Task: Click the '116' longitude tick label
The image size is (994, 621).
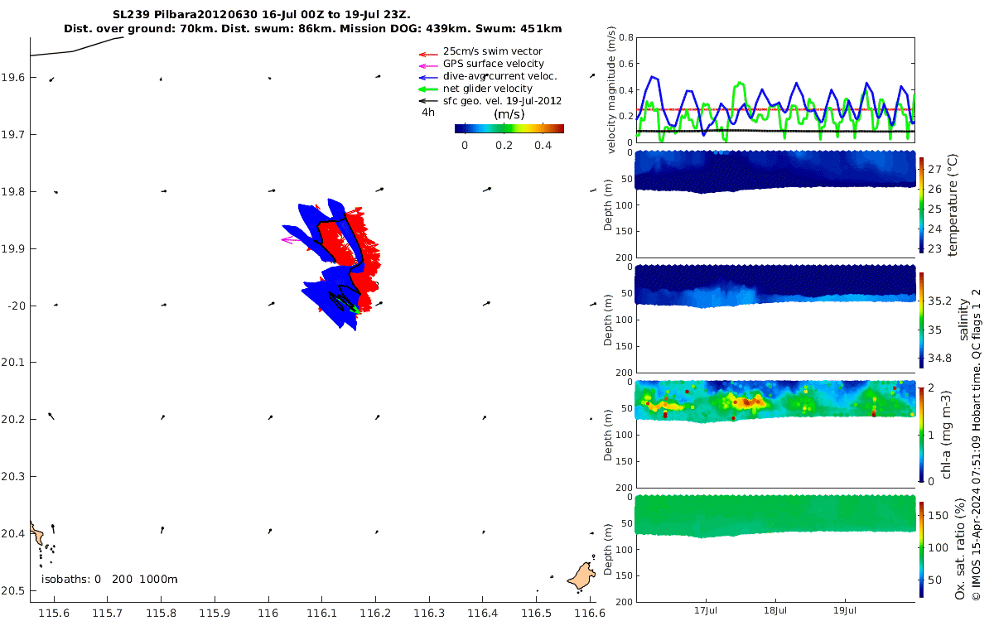Action: 268,612
